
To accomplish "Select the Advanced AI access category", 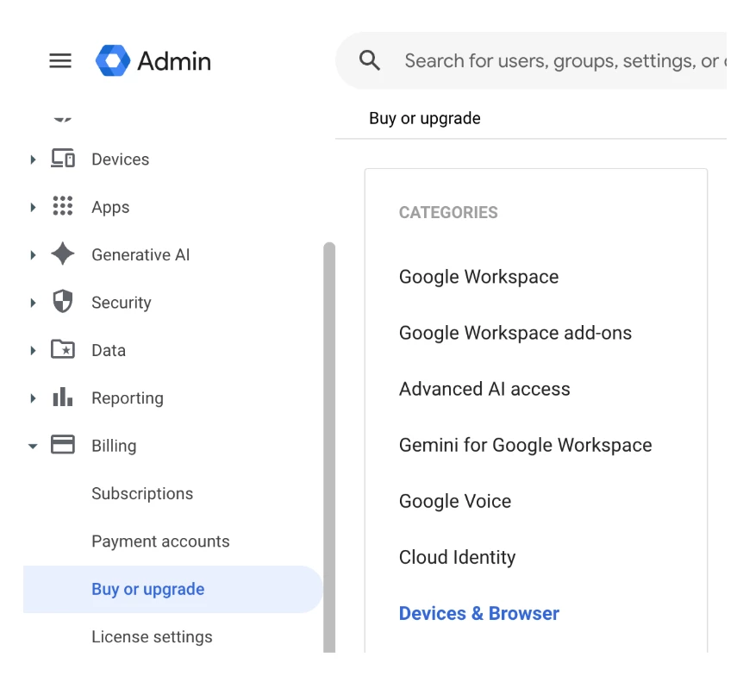I will [x=484, y=389].
